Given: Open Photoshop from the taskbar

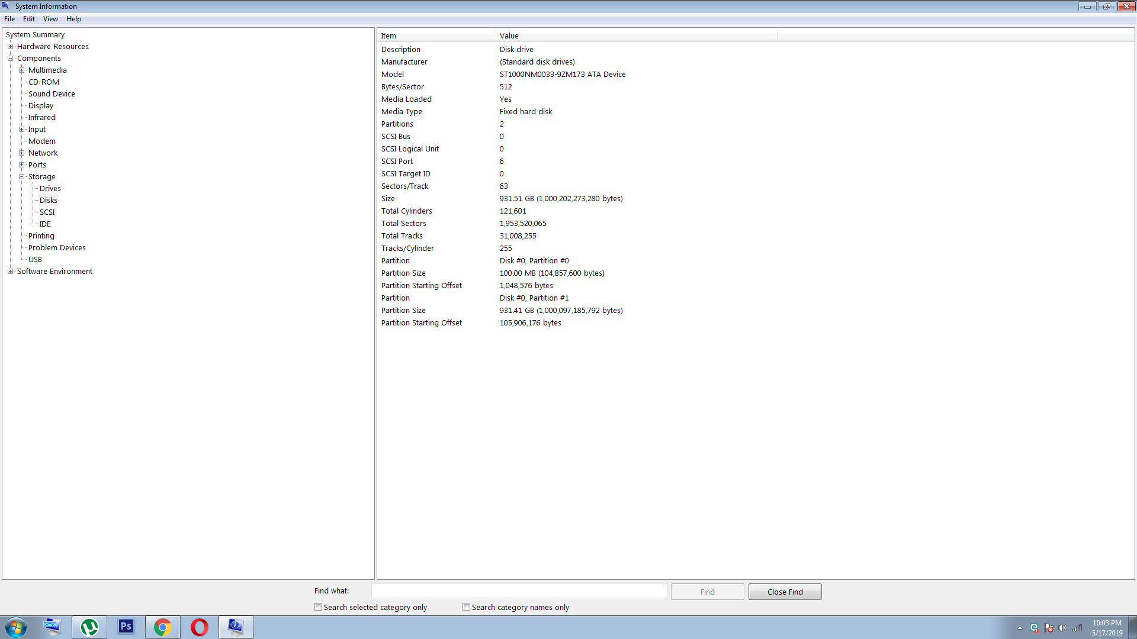Looking at the screenshot, I should click(x=126, y=627).
